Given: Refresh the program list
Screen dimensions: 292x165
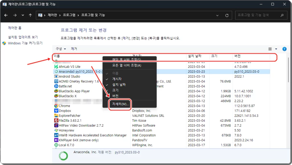Looking at the screenshot, I should pyautogui.click(x=227, y=15).
